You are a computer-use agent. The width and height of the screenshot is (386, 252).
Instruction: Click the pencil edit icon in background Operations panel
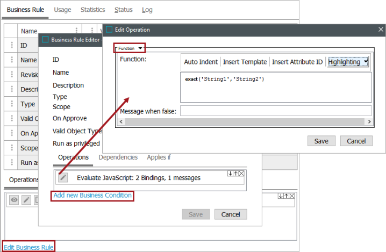[x=26, y=200]
